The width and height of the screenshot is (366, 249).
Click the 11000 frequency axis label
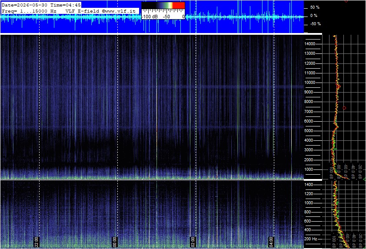pyautogui.click(x=310, y=73)
